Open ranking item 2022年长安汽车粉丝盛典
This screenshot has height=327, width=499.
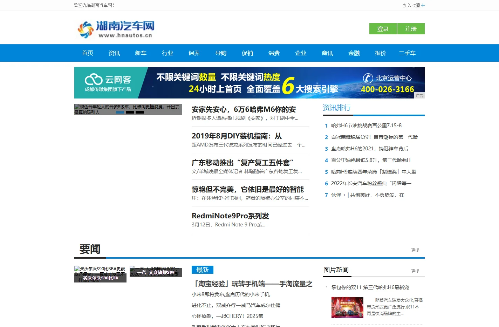(x=371, y=183)
